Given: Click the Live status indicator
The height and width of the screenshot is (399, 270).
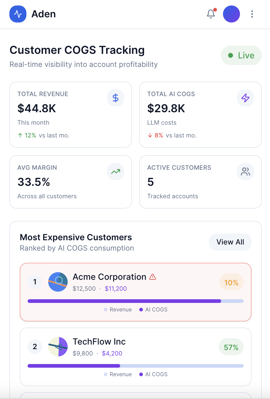Looking at the screenshot, I should [x=241, y=55].
